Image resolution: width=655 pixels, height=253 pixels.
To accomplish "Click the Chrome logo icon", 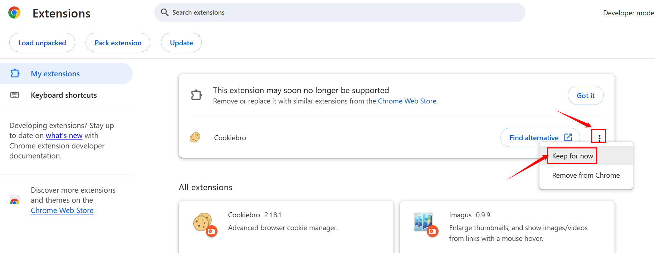I will click(14, 12).
